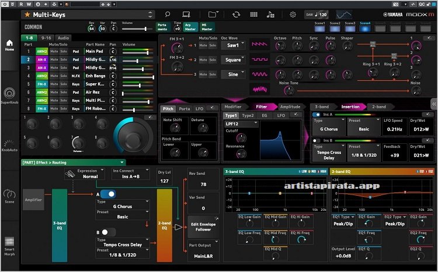Adjust the Common Volume slider

coord(137,29)
